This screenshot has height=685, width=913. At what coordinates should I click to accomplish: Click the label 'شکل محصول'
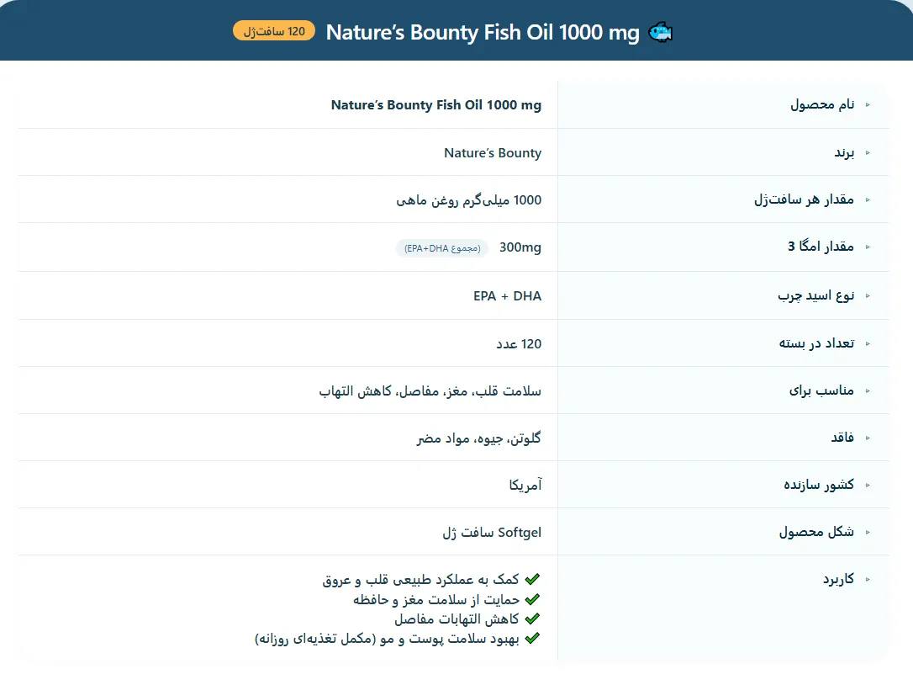point(817,532)
